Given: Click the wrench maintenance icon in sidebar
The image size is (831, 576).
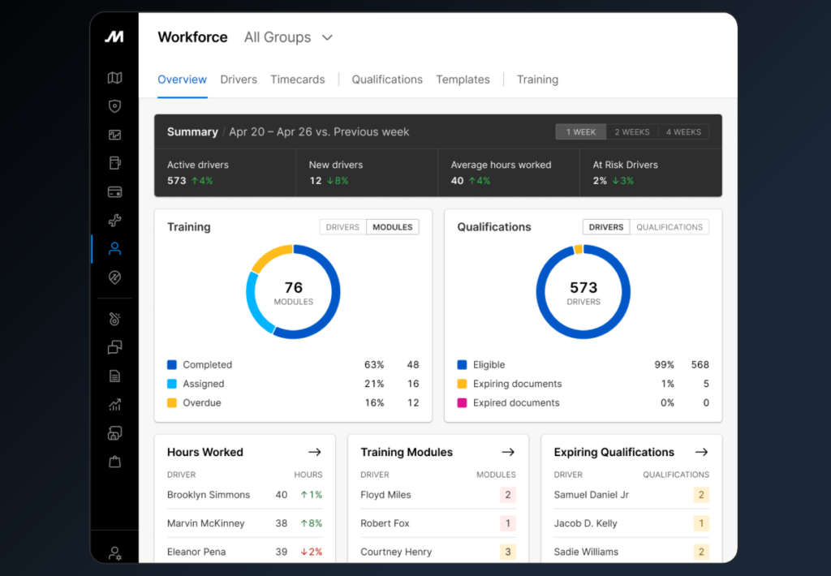Looking at the screenshot, I should [114, 221].
